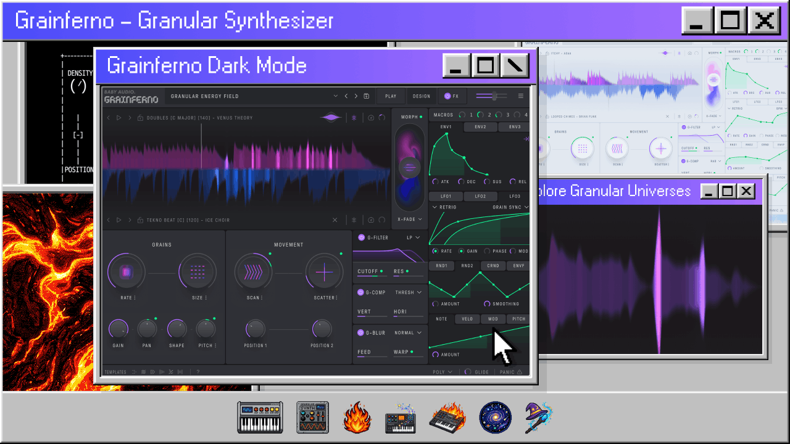Select the ENV3 tab

[514, 127]
